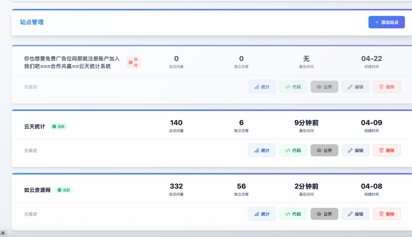Toggle 公开 visibility for 云天统计
Viewport: 412px width, 237px height.
coord(324,150)
